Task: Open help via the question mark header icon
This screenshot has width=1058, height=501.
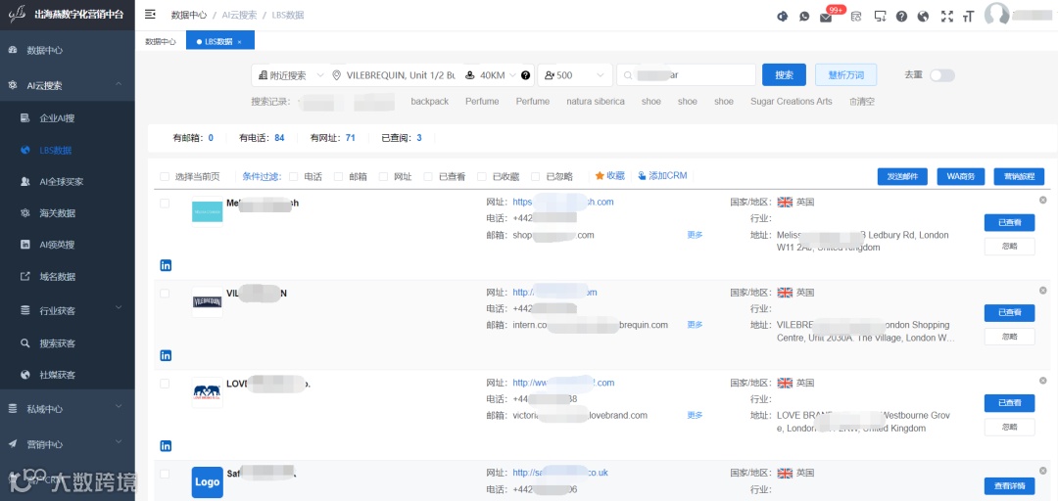Action: (x=901, y=17)
